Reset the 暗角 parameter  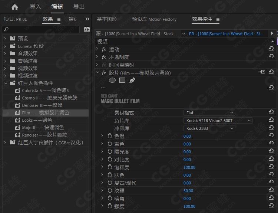[x=271, y=197]
